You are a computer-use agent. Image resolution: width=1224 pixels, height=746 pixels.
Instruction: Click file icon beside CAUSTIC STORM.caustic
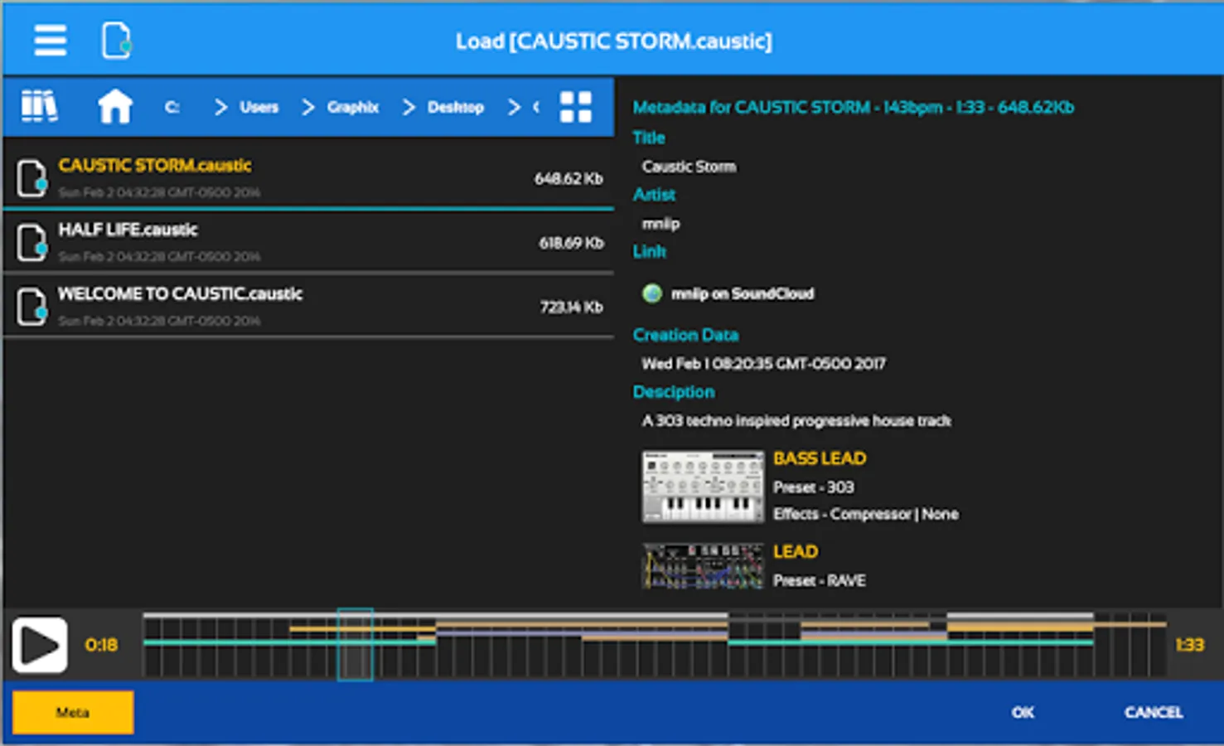tap(32, 178)
